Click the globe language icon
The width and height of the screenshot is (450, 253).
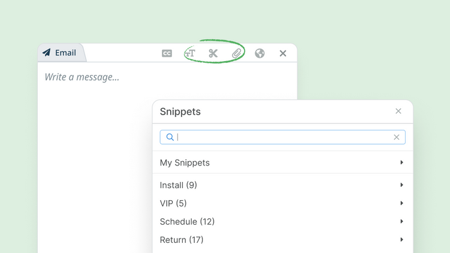click(x=260, y=53)
